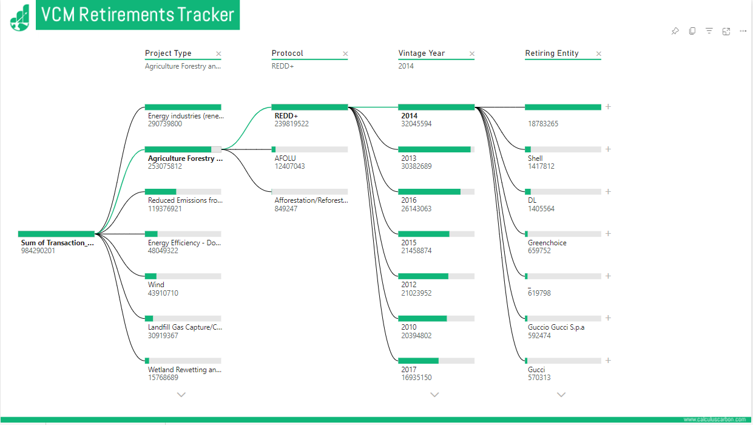The width and height of the screenshot is (753, 425).
Task: Expand the Gucci node with plus
Action: coord(608,361)
